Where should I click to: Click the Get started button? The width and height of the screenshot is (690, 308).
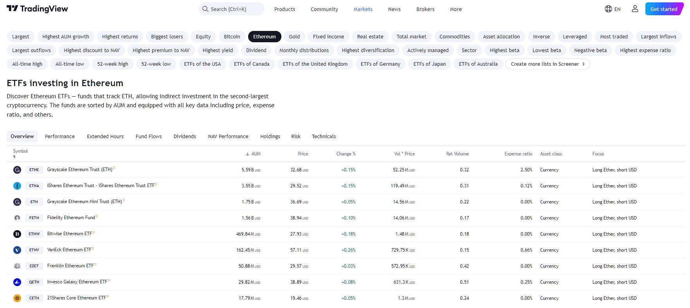click(664, 9)
